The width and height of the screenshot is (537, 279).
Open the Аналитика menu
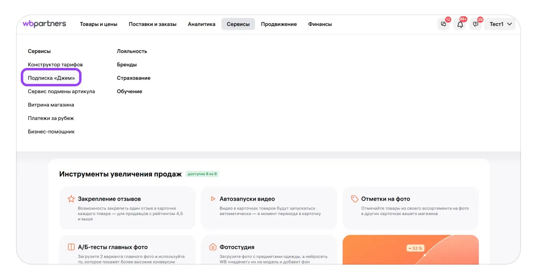pyautogui.click(x=201, y=24)
